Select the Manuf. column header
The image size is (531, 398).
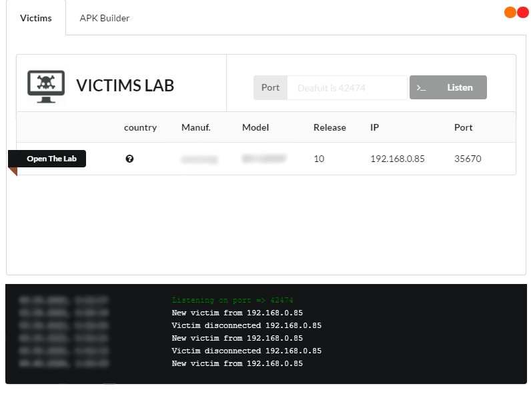(x=195, y=127)
